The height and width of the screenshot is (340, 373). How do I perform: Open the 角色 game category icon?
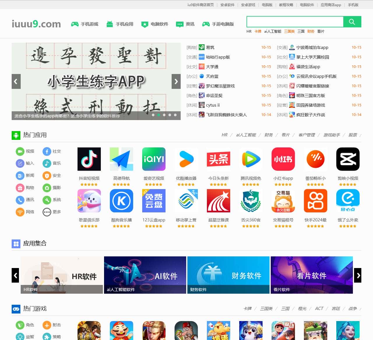tap(20, 325)
